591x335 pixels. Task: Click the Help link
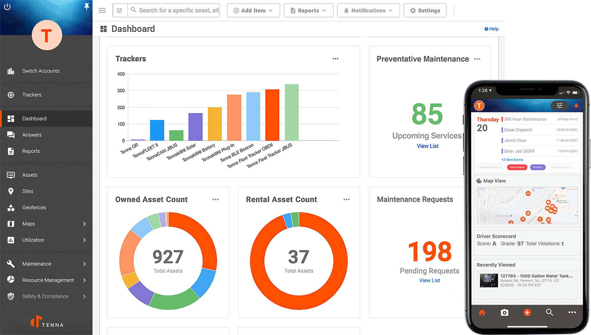[491, 29]
